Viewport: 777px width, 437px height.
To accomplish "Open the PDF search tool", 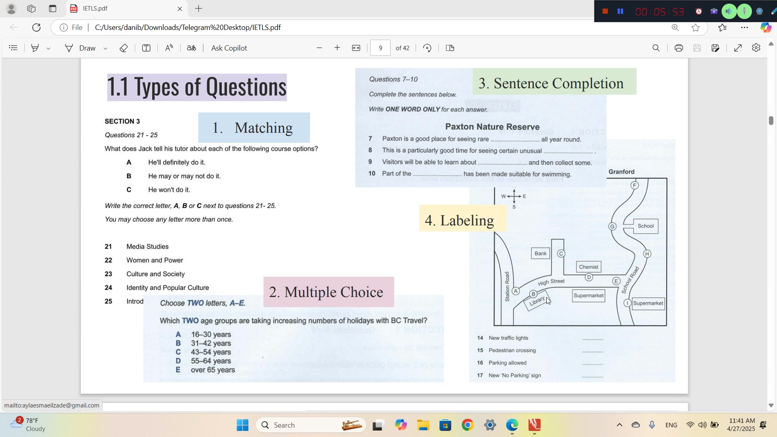I will pyautogui.click(x=656, y=48).
